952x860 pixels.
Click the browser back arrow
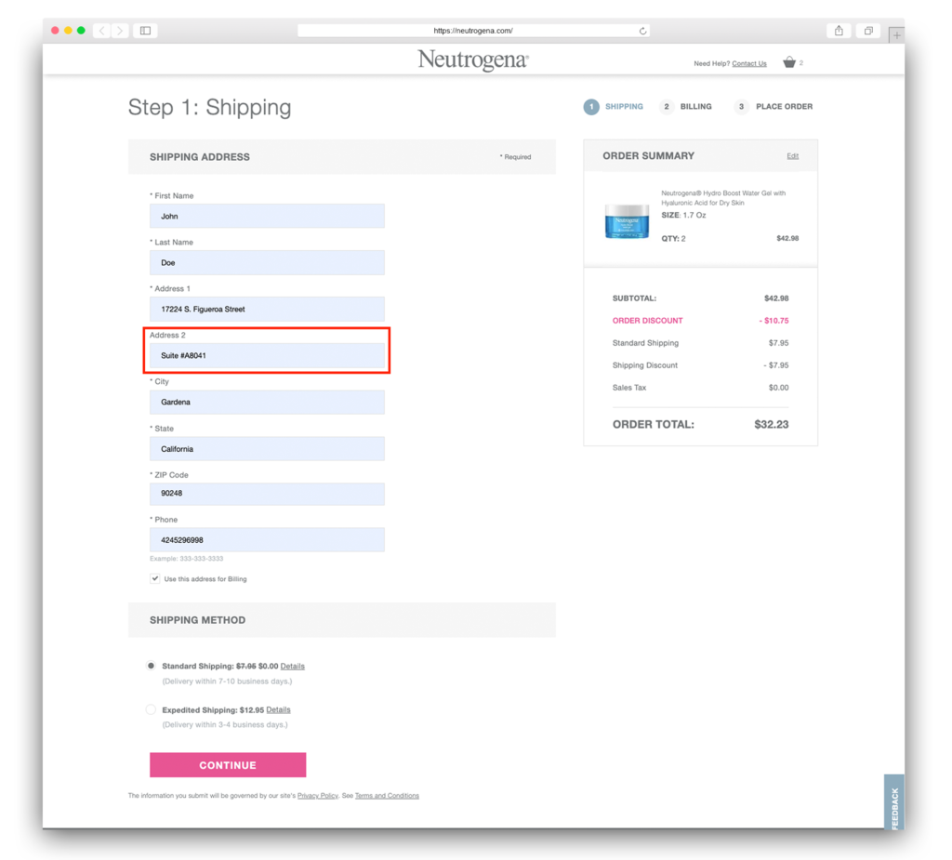[x=101, y=31]
